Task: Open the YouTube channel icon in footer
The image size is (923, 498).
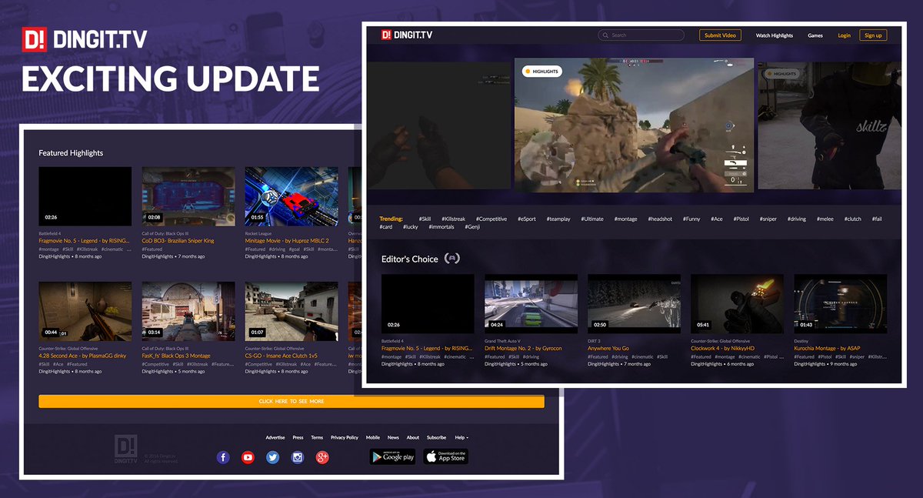Action: pos(248,457)
